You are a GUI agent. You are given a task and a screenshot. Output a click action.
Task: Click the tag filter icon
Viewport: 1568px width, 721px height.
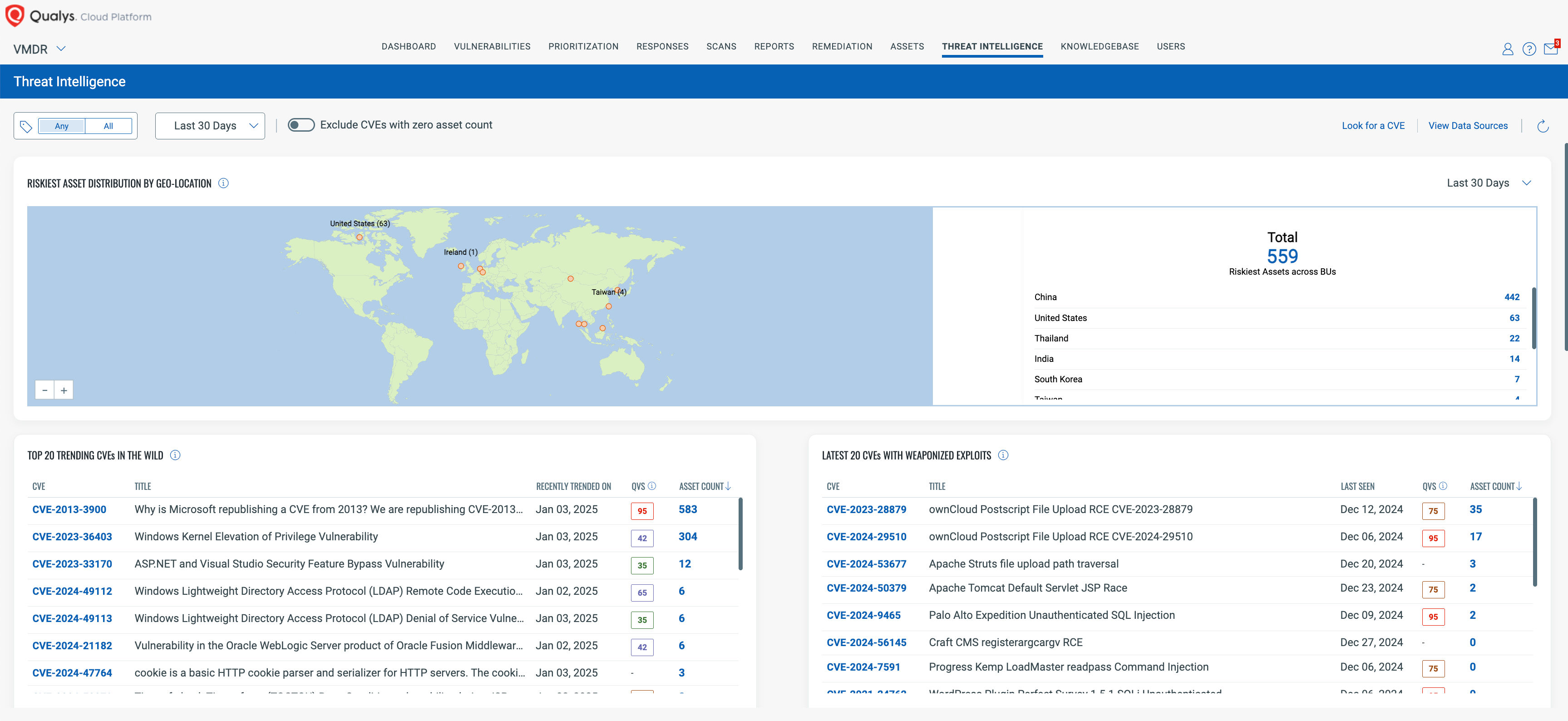click(25, 126)
